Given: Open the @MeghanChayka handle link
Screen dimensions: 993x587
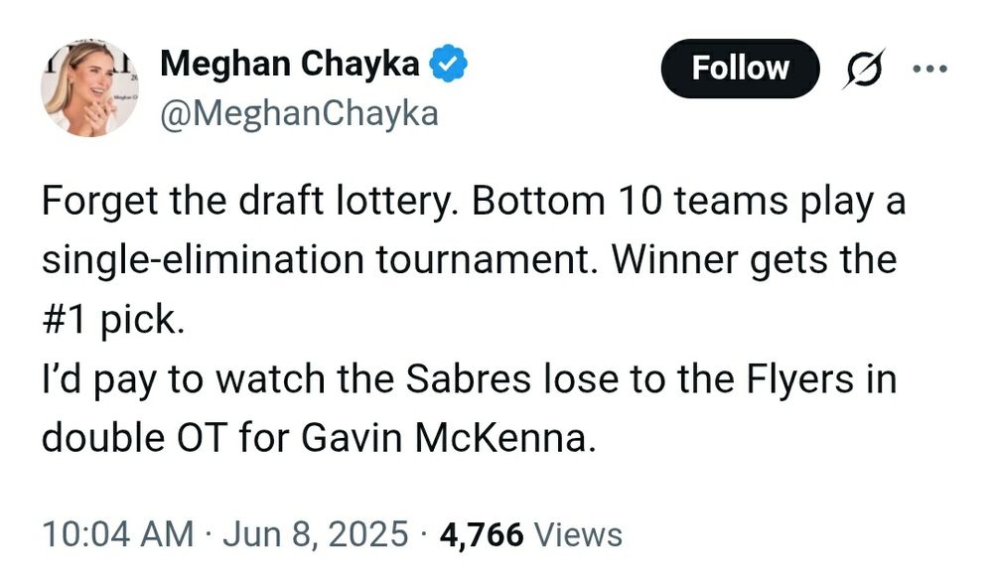Looking at the screenshot, I should (299, 113).
